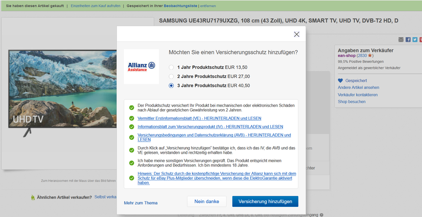Share listing on Facebook icon
Viewport: 422px width, 217px height.
click(408, 40)
